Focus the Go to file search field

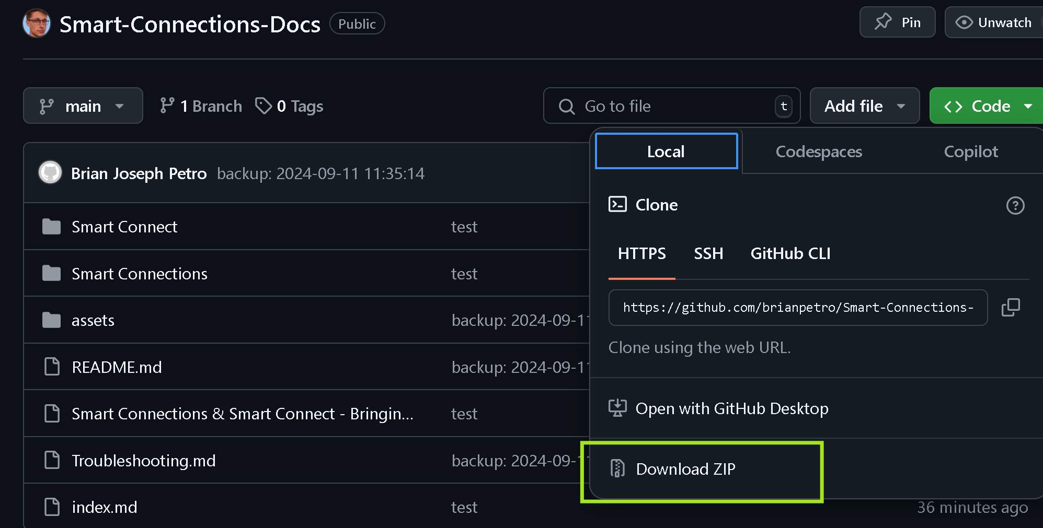(672, 106)
